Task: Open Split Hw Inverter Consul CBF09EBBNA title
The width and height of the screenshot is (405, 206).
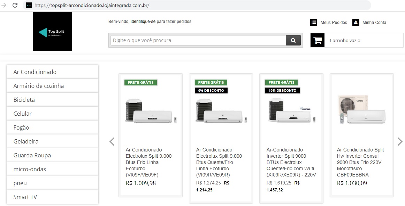Action: coord(360,162)
